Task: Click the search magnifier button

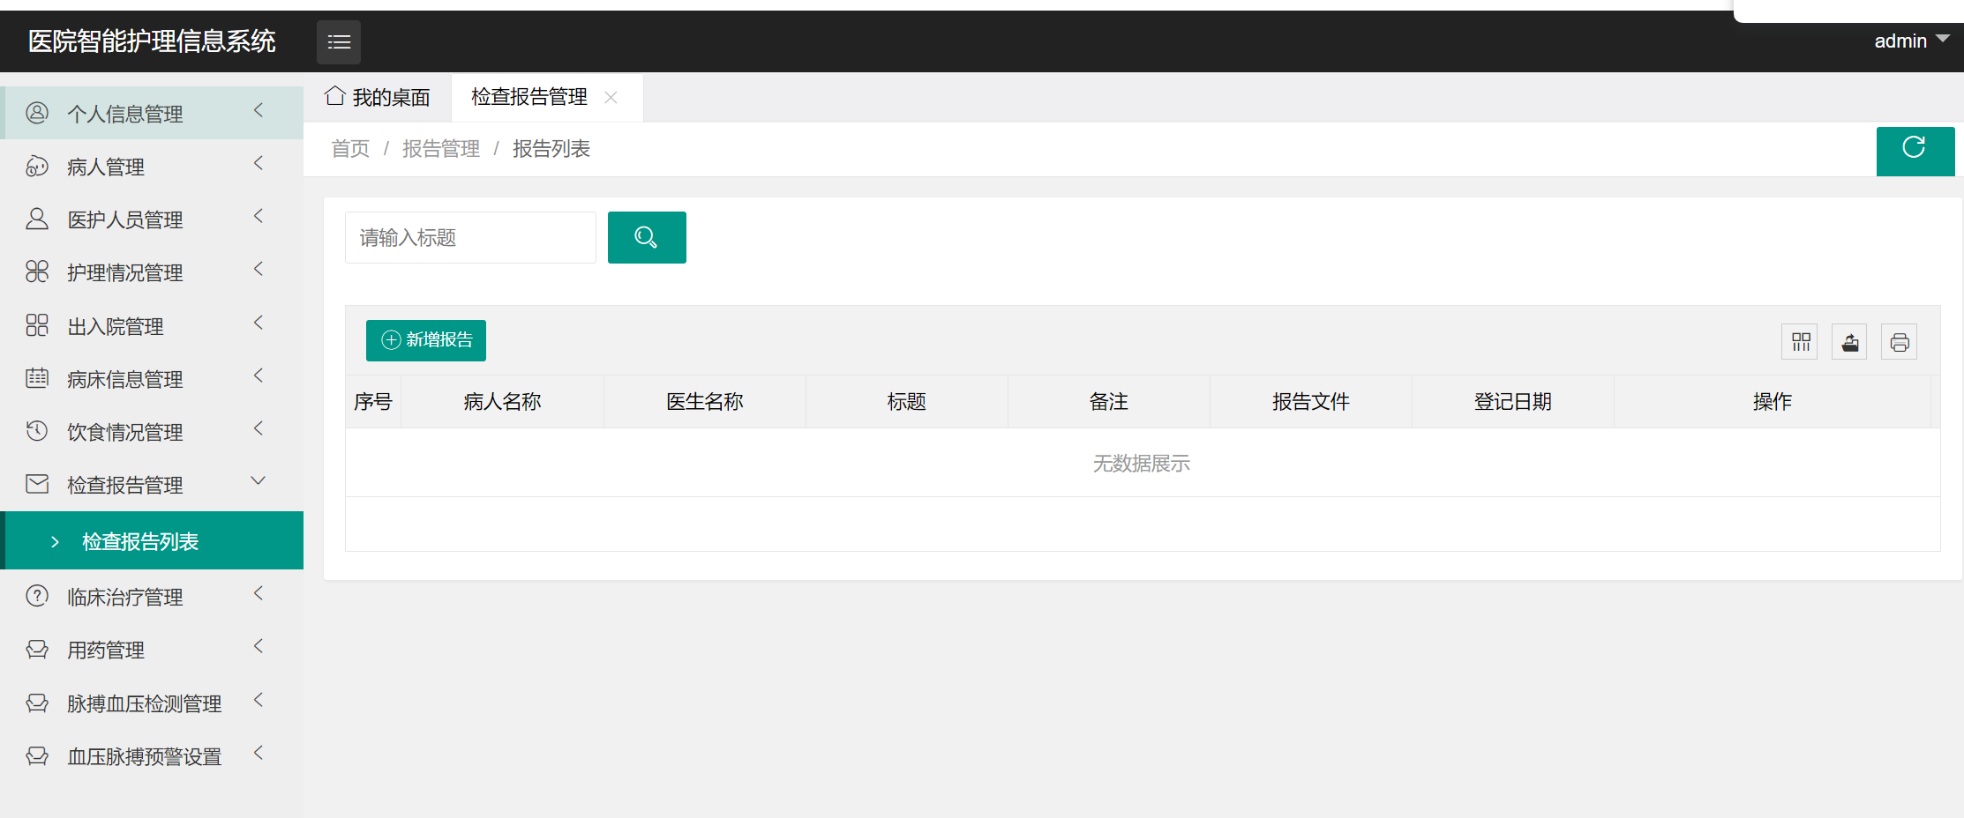Action: (x=647, y=237)
